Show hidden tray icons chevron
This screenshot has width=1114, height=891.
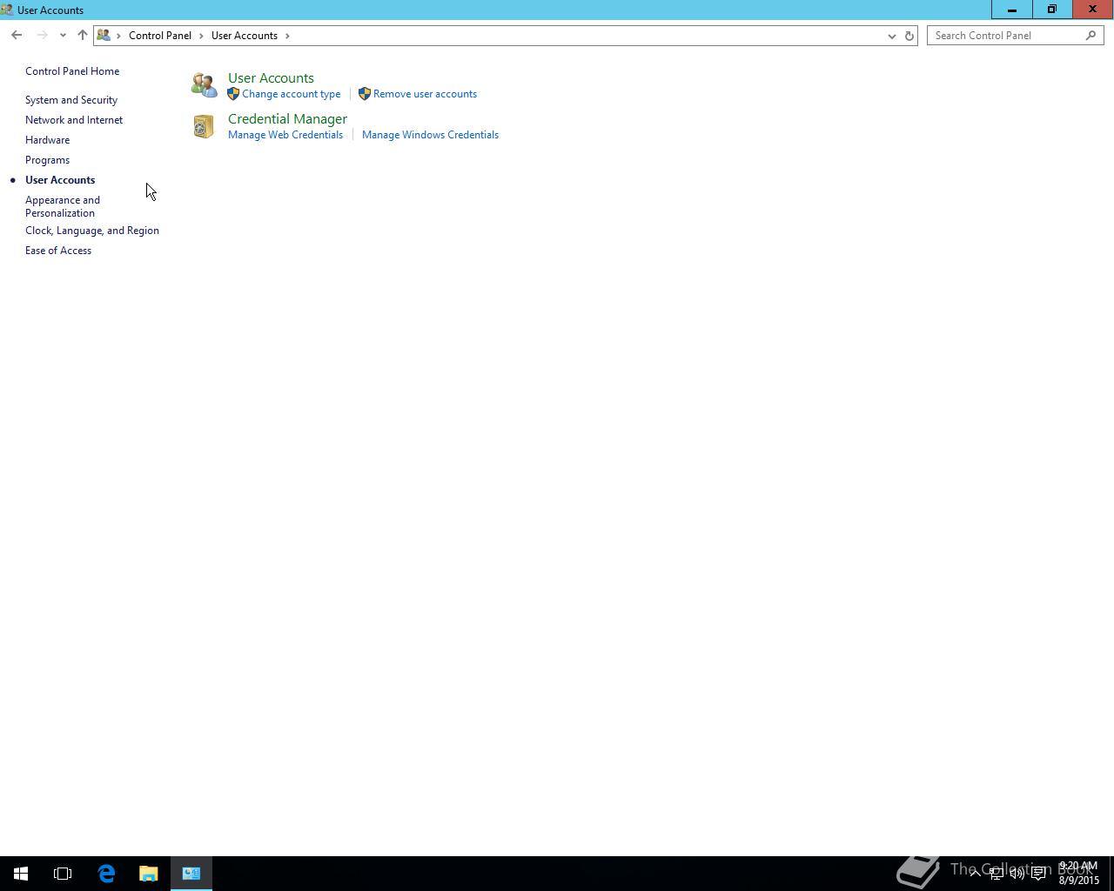coord(975,874)
